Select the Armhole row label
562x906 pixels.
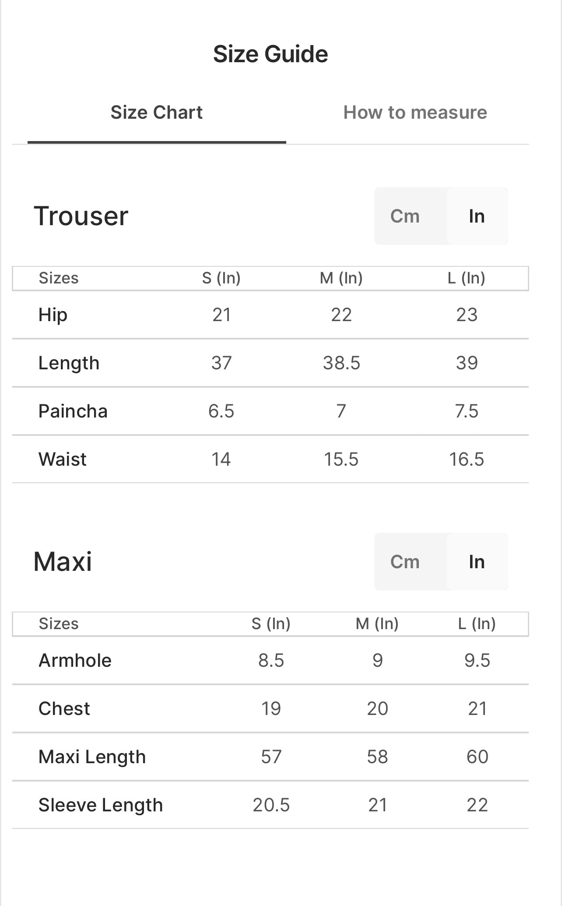[75, 660]
